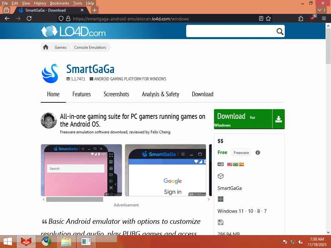This screenshot has width=331, height=248.
Task: Switch to the Screenshots tab
Action: (116, 94)
